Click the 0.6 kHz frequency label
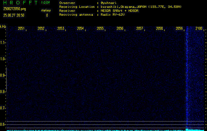This screenshot has width=207, height=131. coord(3,124)
